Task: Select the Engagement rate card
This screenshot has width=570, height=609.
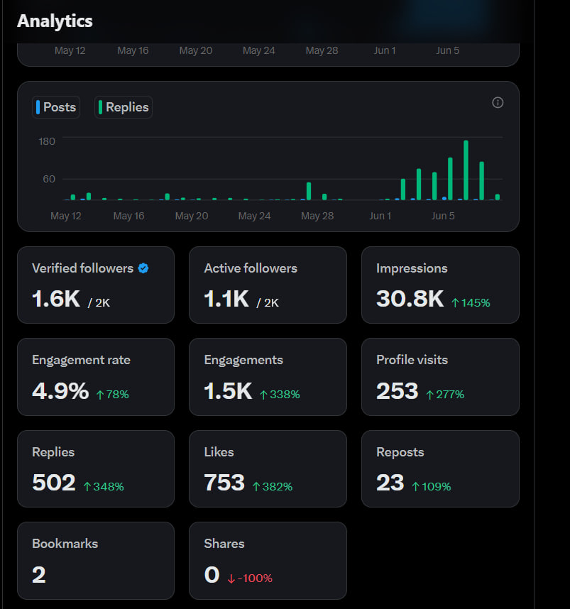Action: tap(96, 377)
